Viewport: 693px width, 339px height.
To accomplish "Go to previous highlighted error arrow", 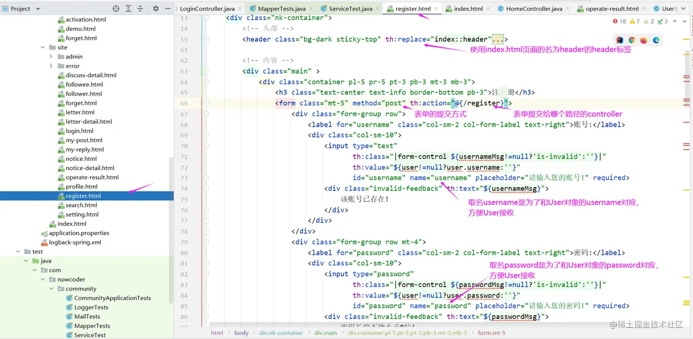I will click(674, 21).
